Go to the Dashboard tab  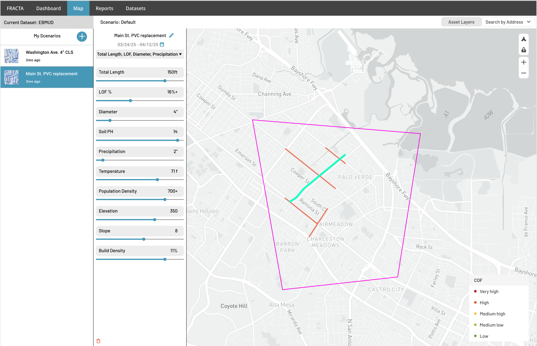(48, 8)
